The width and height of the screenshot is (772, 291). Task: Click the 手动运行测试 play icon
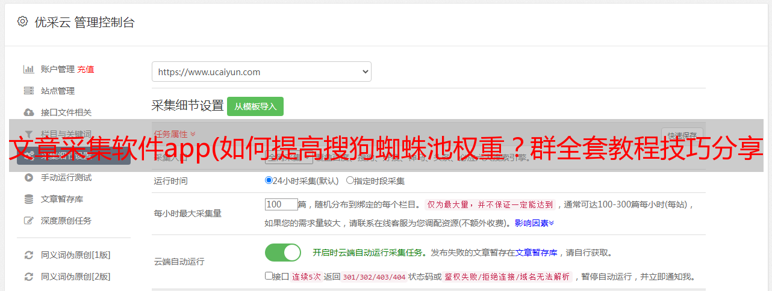click(28, 177)
